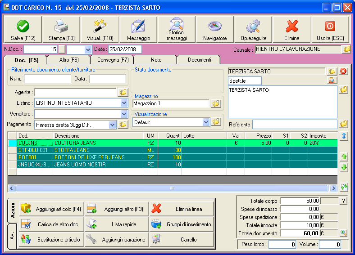This screenshot has width=355, height=255.
Task: Click the Referente input field
Action: [x=294, y=124]
